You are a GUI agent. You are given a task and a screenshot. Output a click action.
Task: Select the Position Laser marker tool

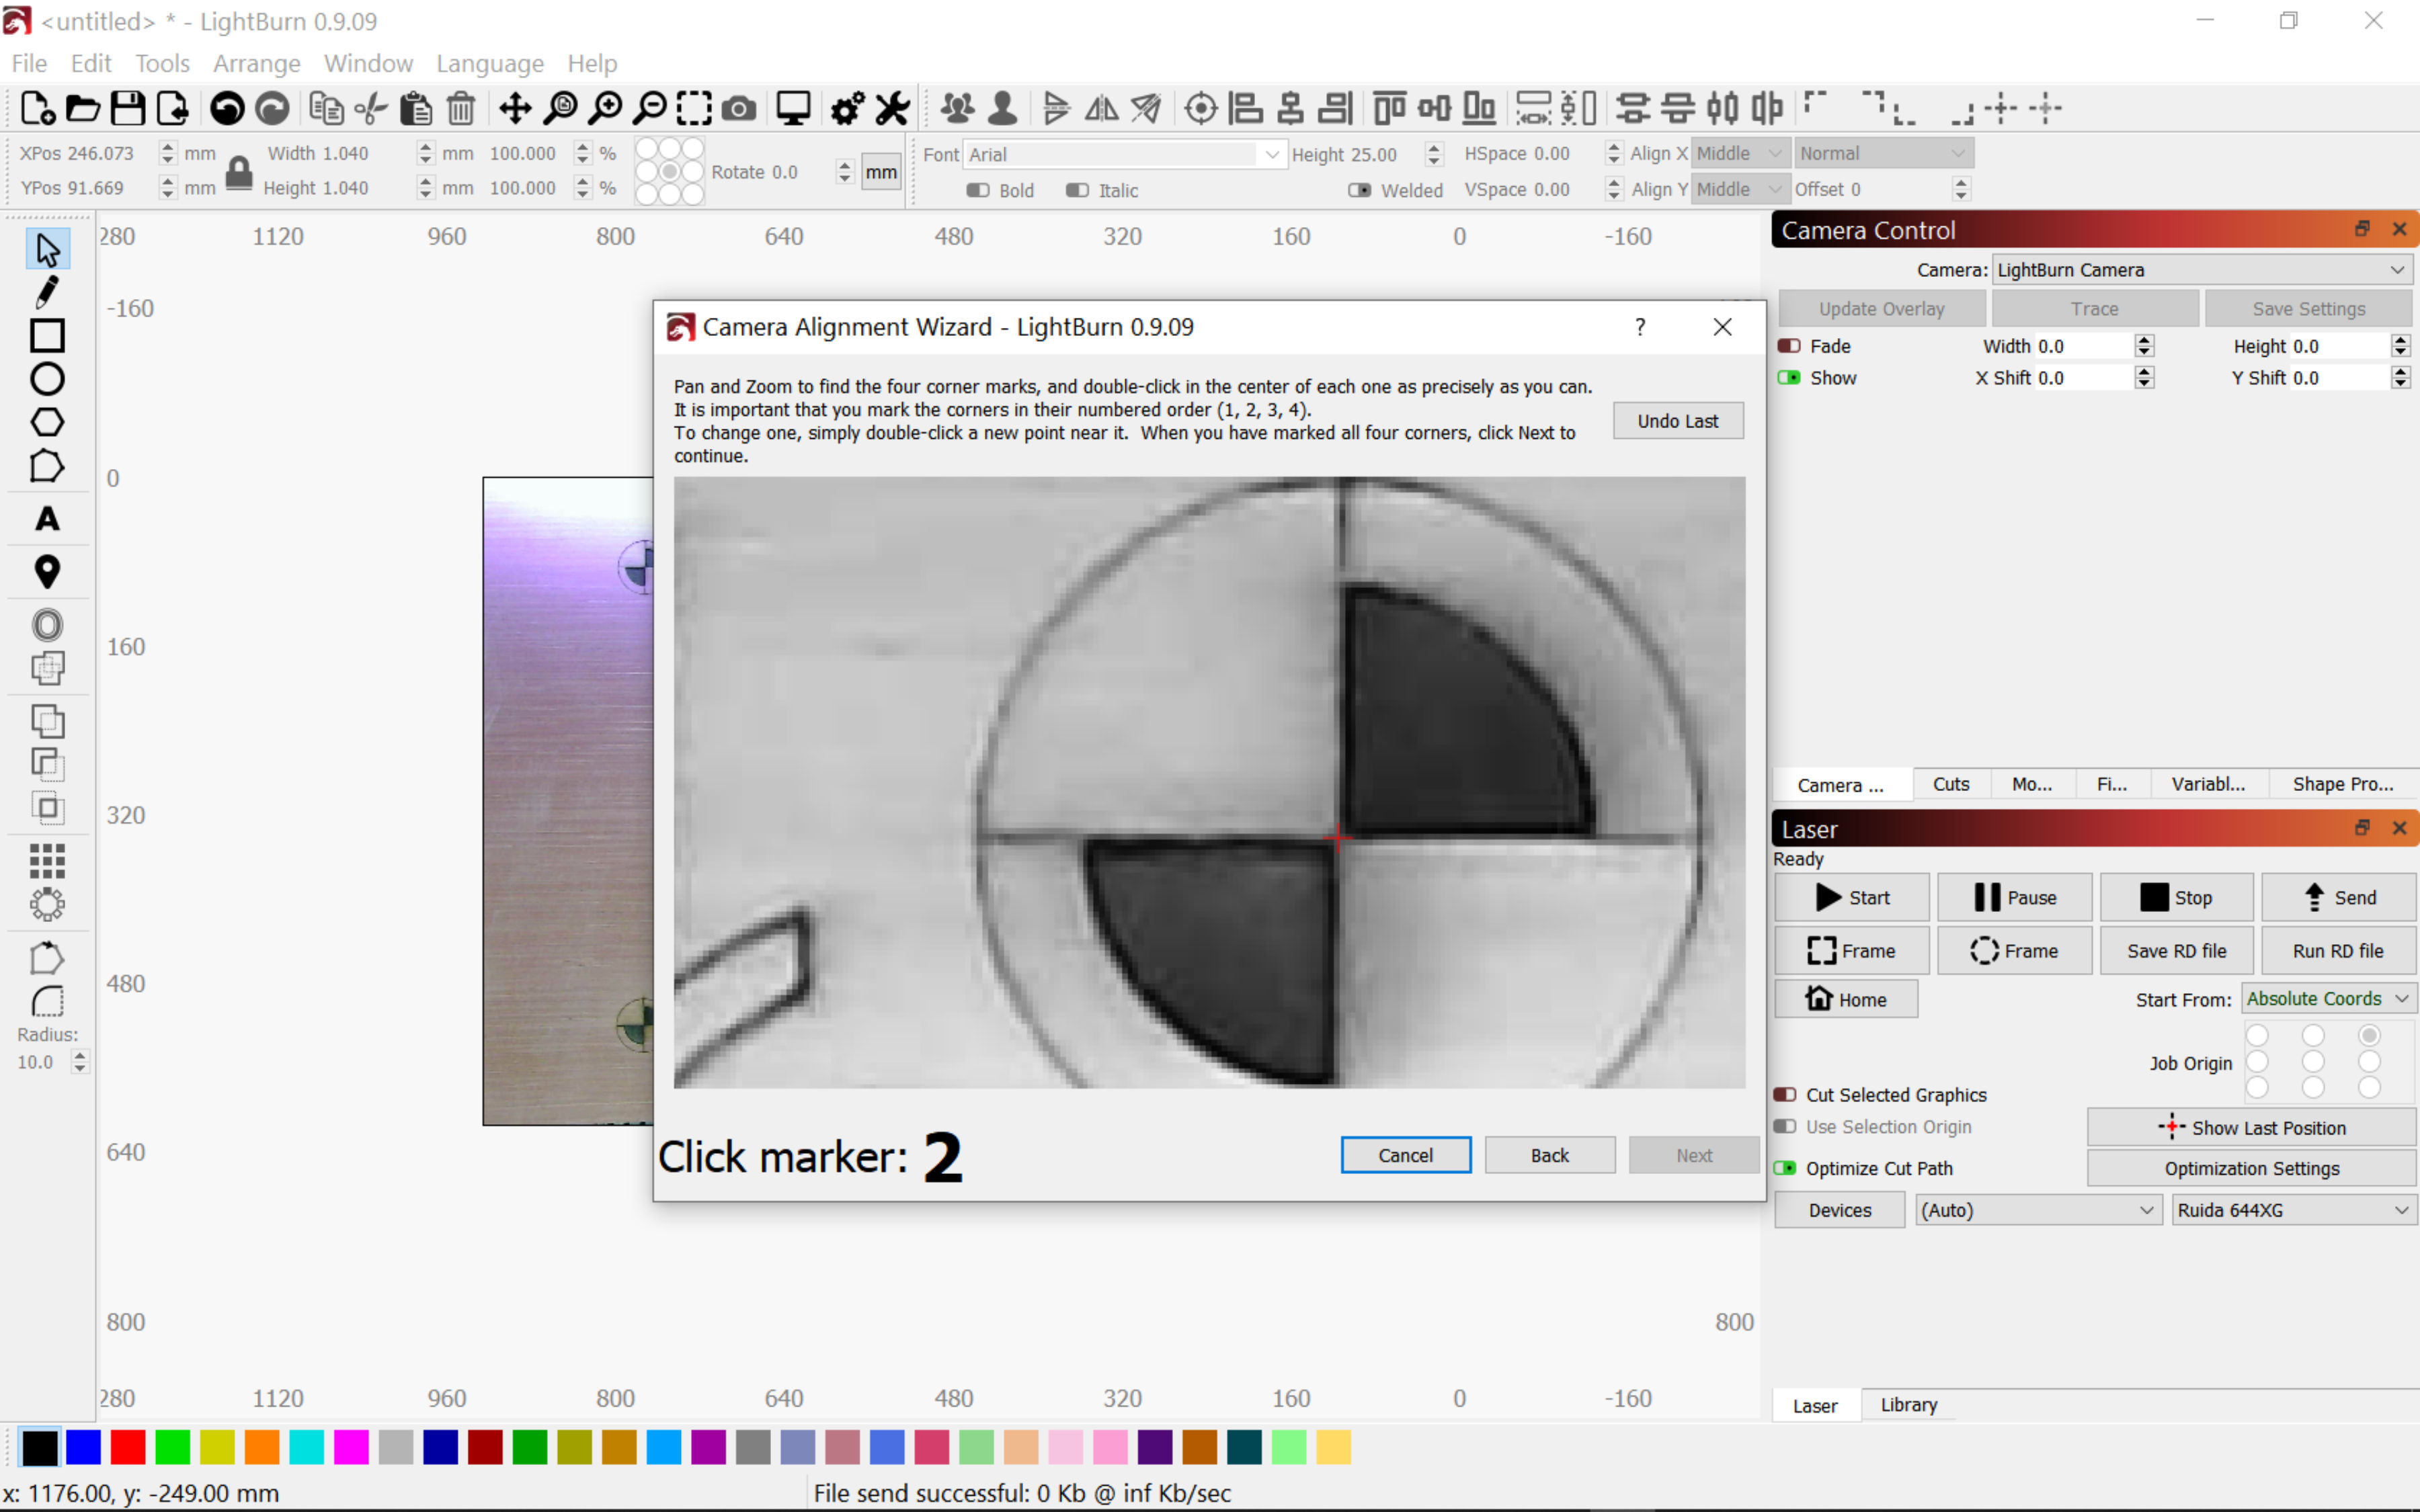46,571
